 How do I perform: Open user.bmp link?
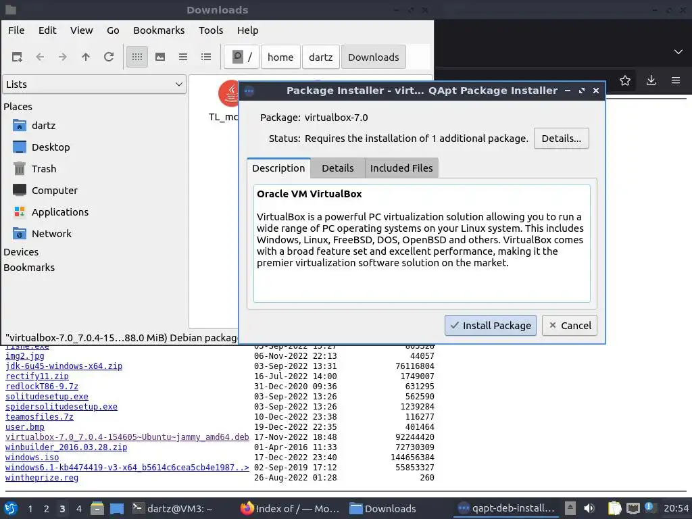pos(25,427)
